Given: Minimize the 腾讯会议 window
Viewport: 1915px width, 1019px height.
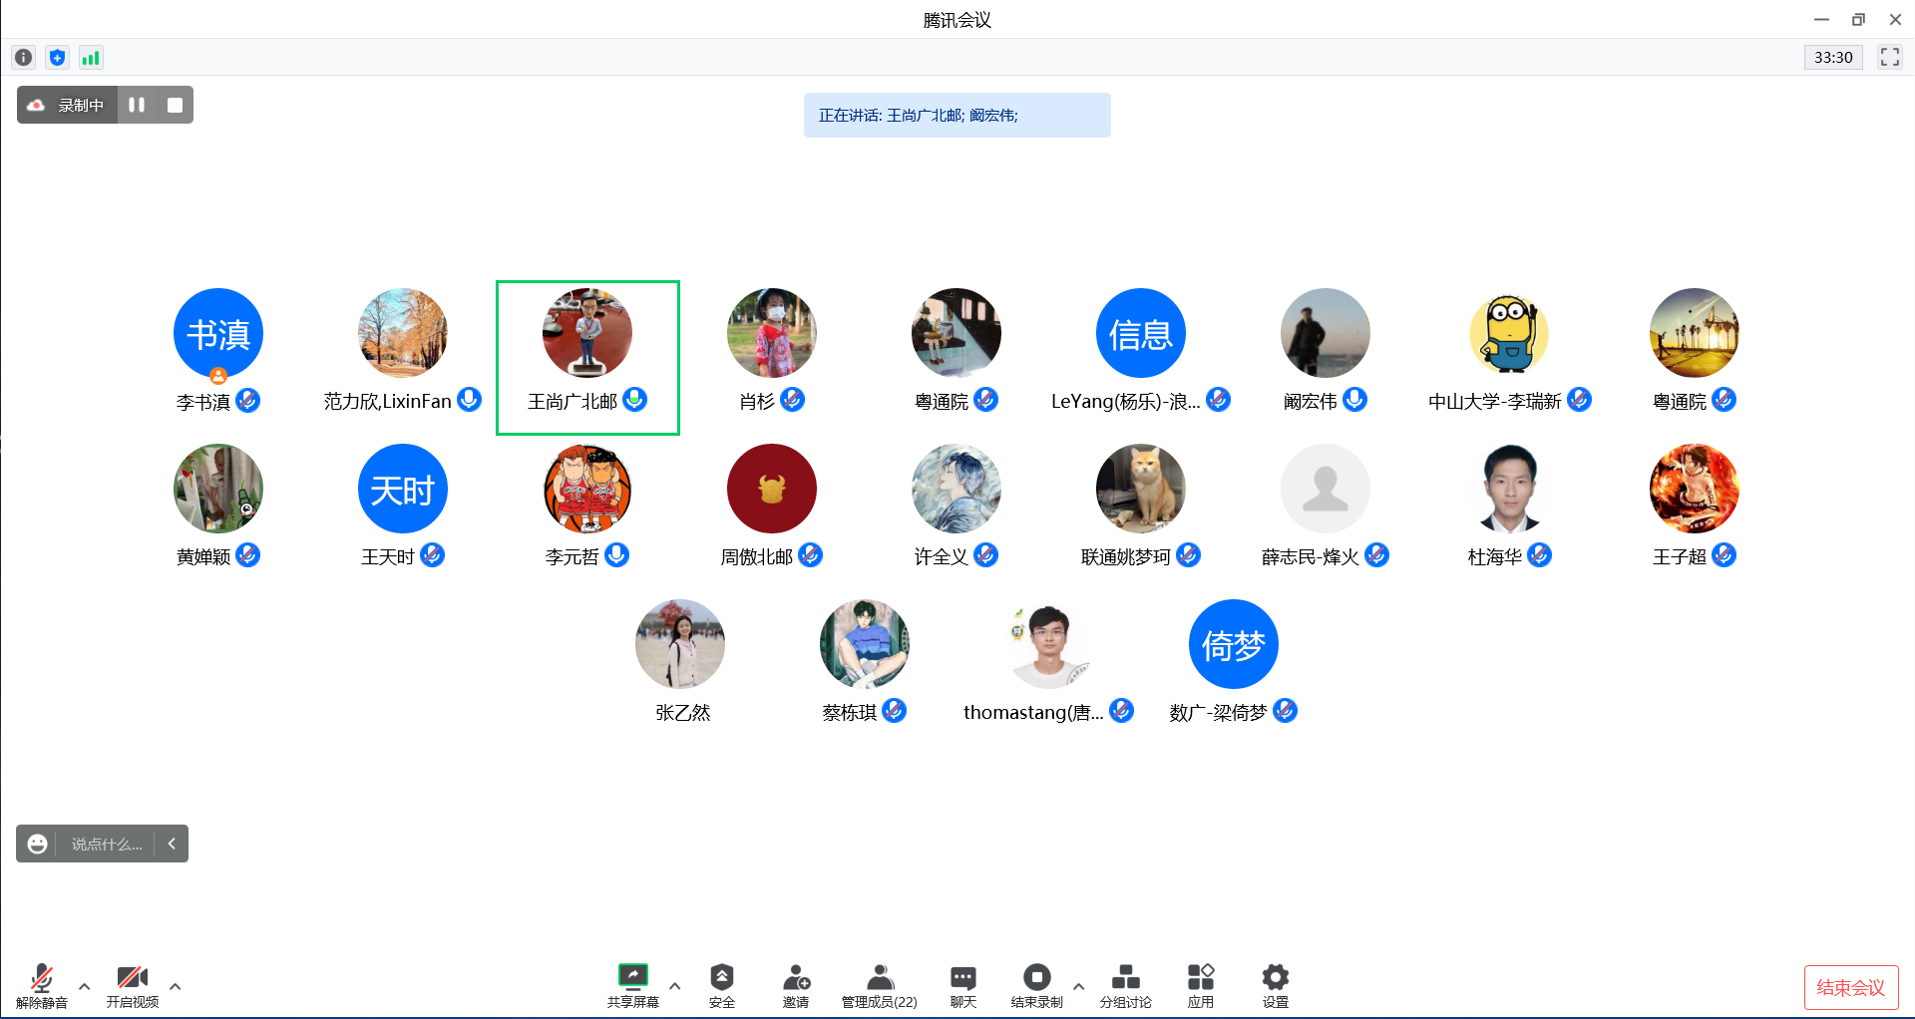Looking at the screenshot, I should tap(1821, 19).
